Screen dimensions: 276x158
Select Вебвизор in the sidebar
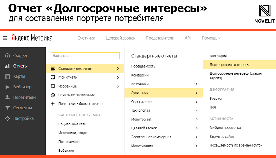click(x=23, y=87)
